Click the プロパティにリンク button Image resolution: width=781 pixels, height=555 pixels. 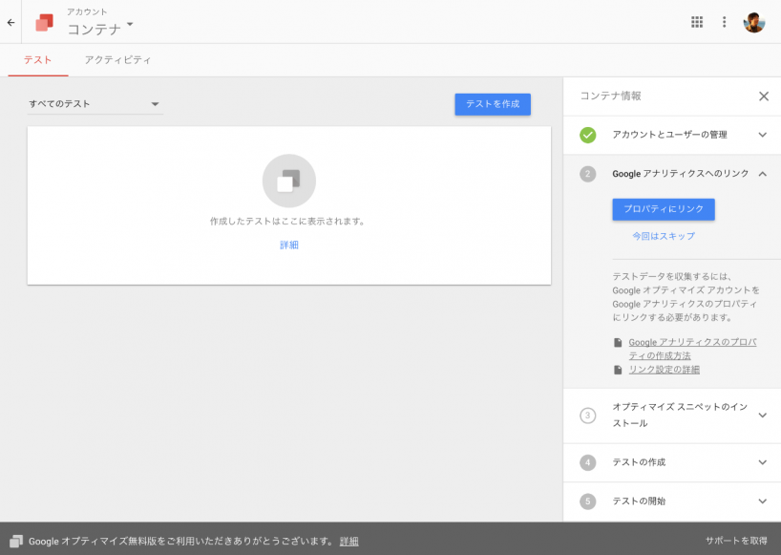[663, 209]
